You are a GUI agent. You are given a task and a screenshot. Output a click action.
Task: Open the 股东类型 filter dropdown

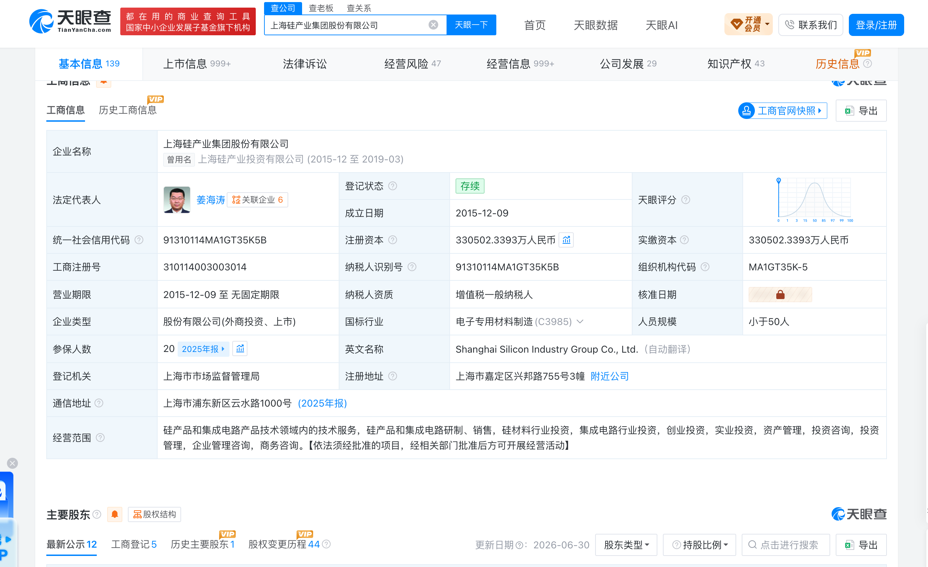point(626,545)
